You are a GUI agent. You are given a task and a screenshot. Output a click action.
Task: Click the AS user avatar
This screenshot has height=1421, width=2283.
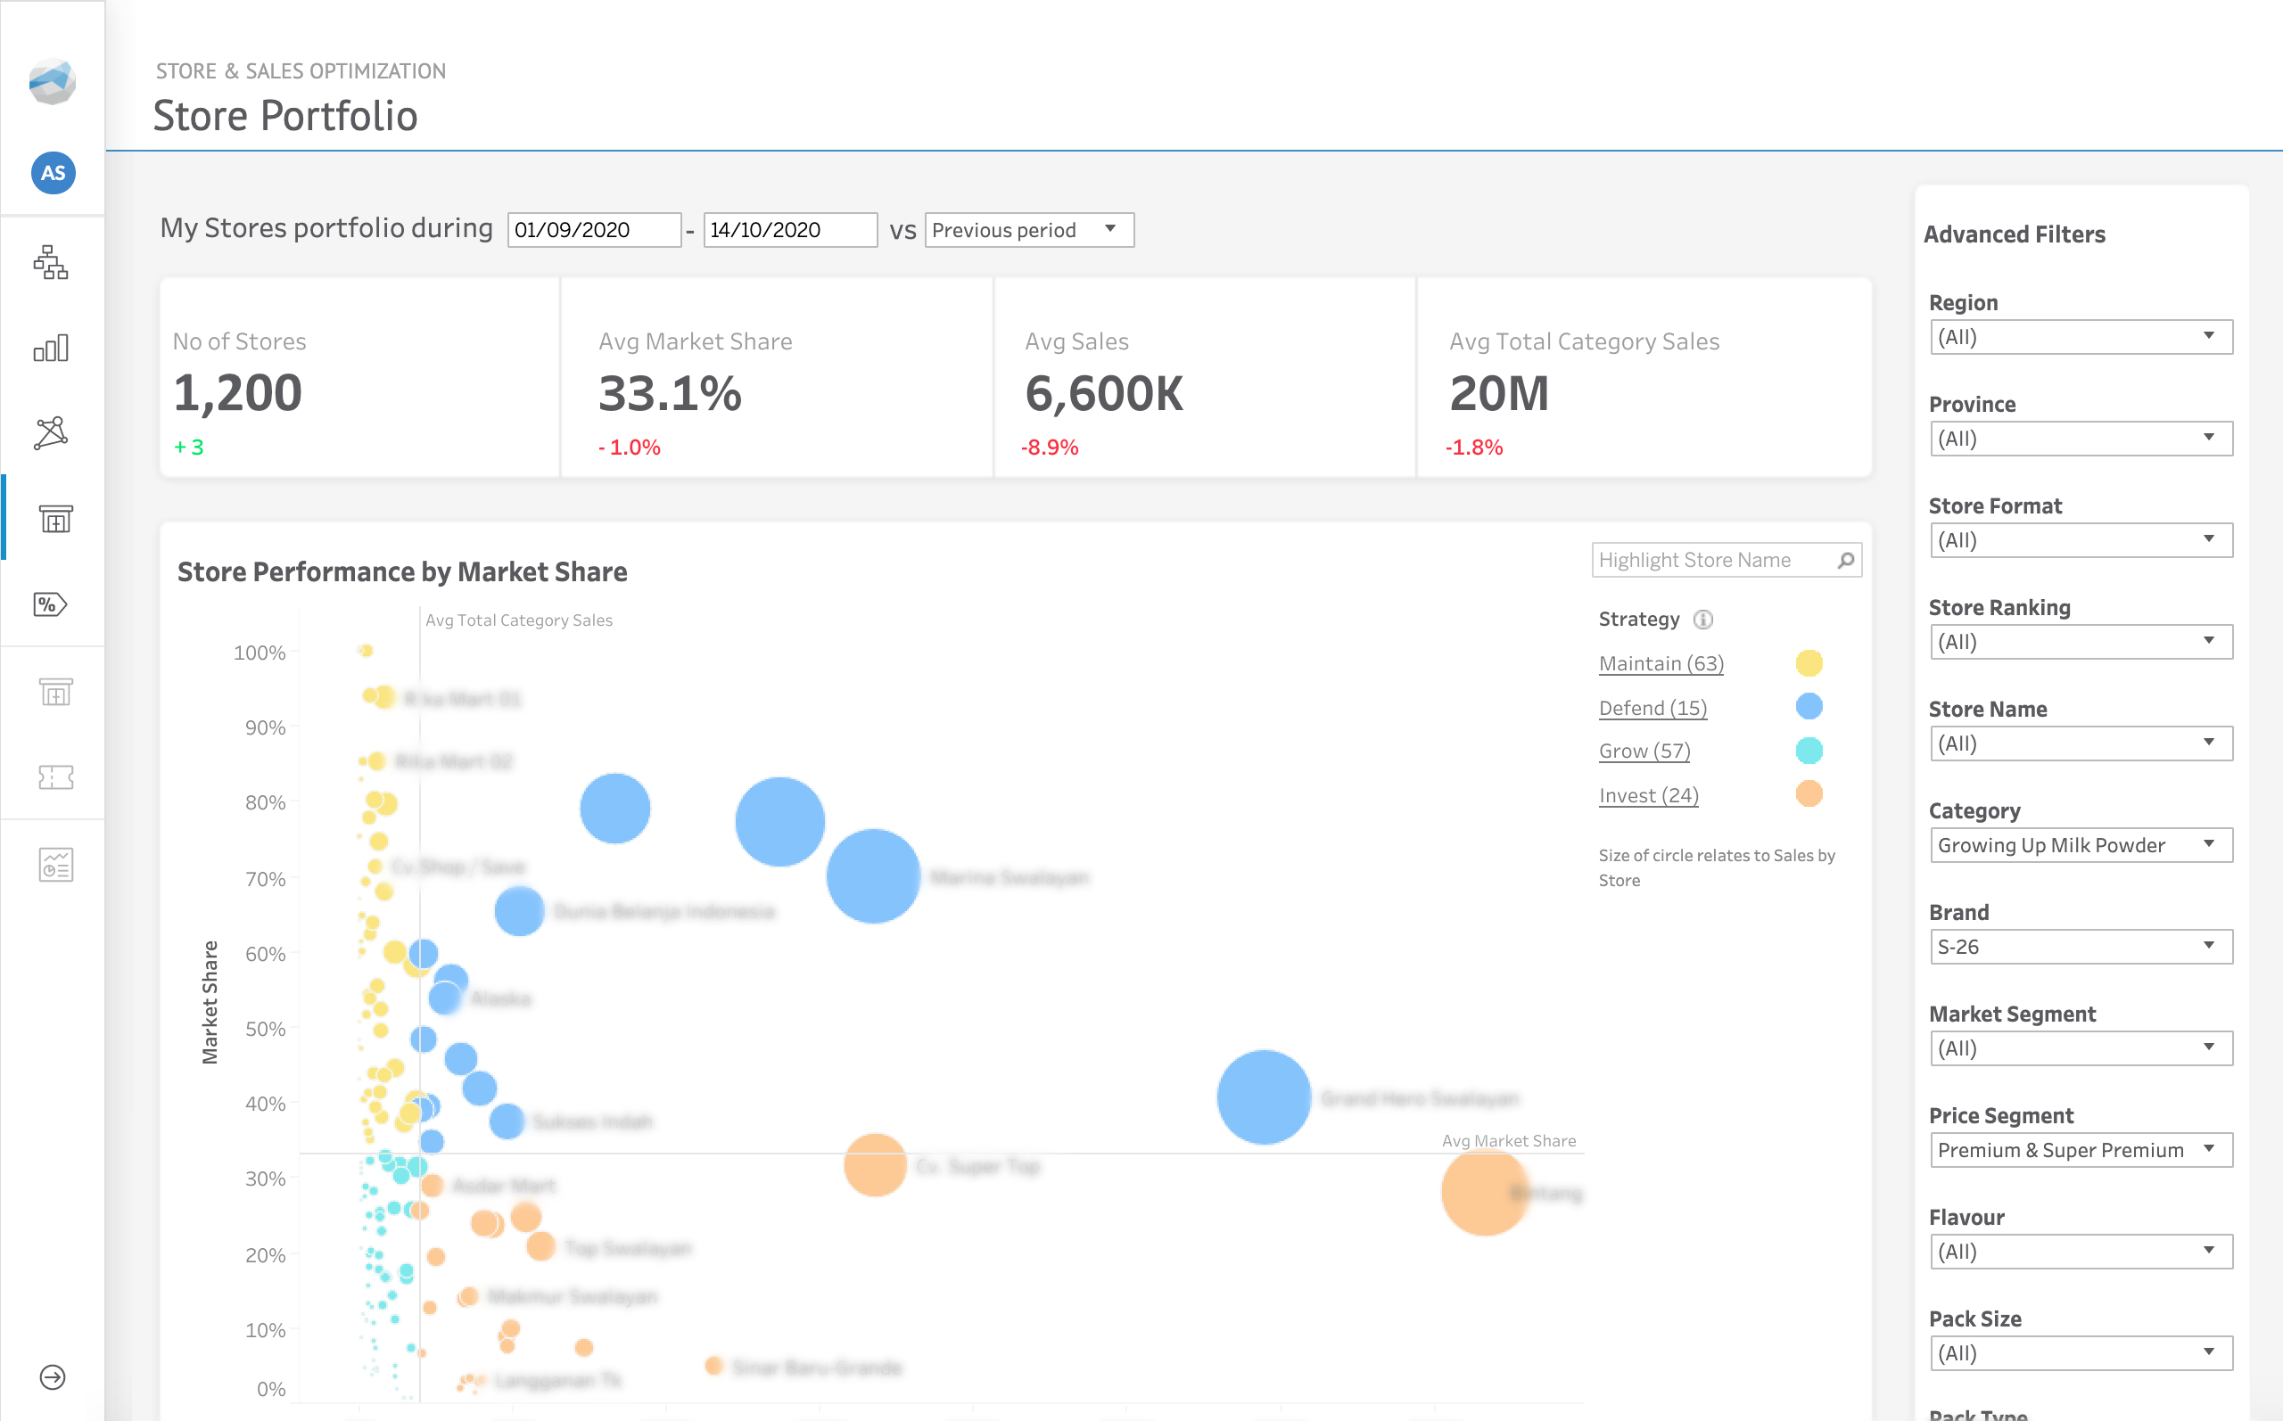coord(54,173)
